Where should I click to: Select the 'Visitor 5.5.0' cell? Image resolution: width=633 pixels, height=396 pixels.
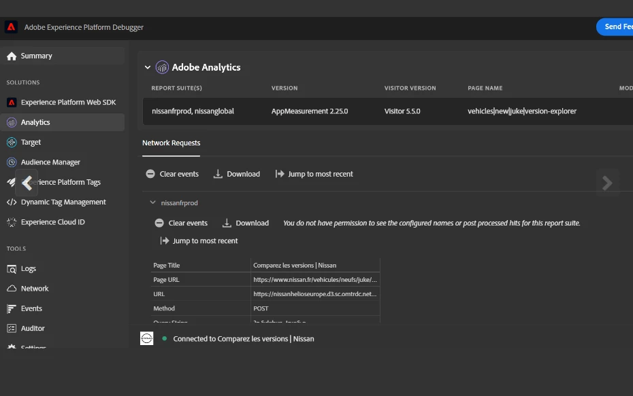[402, 111]
